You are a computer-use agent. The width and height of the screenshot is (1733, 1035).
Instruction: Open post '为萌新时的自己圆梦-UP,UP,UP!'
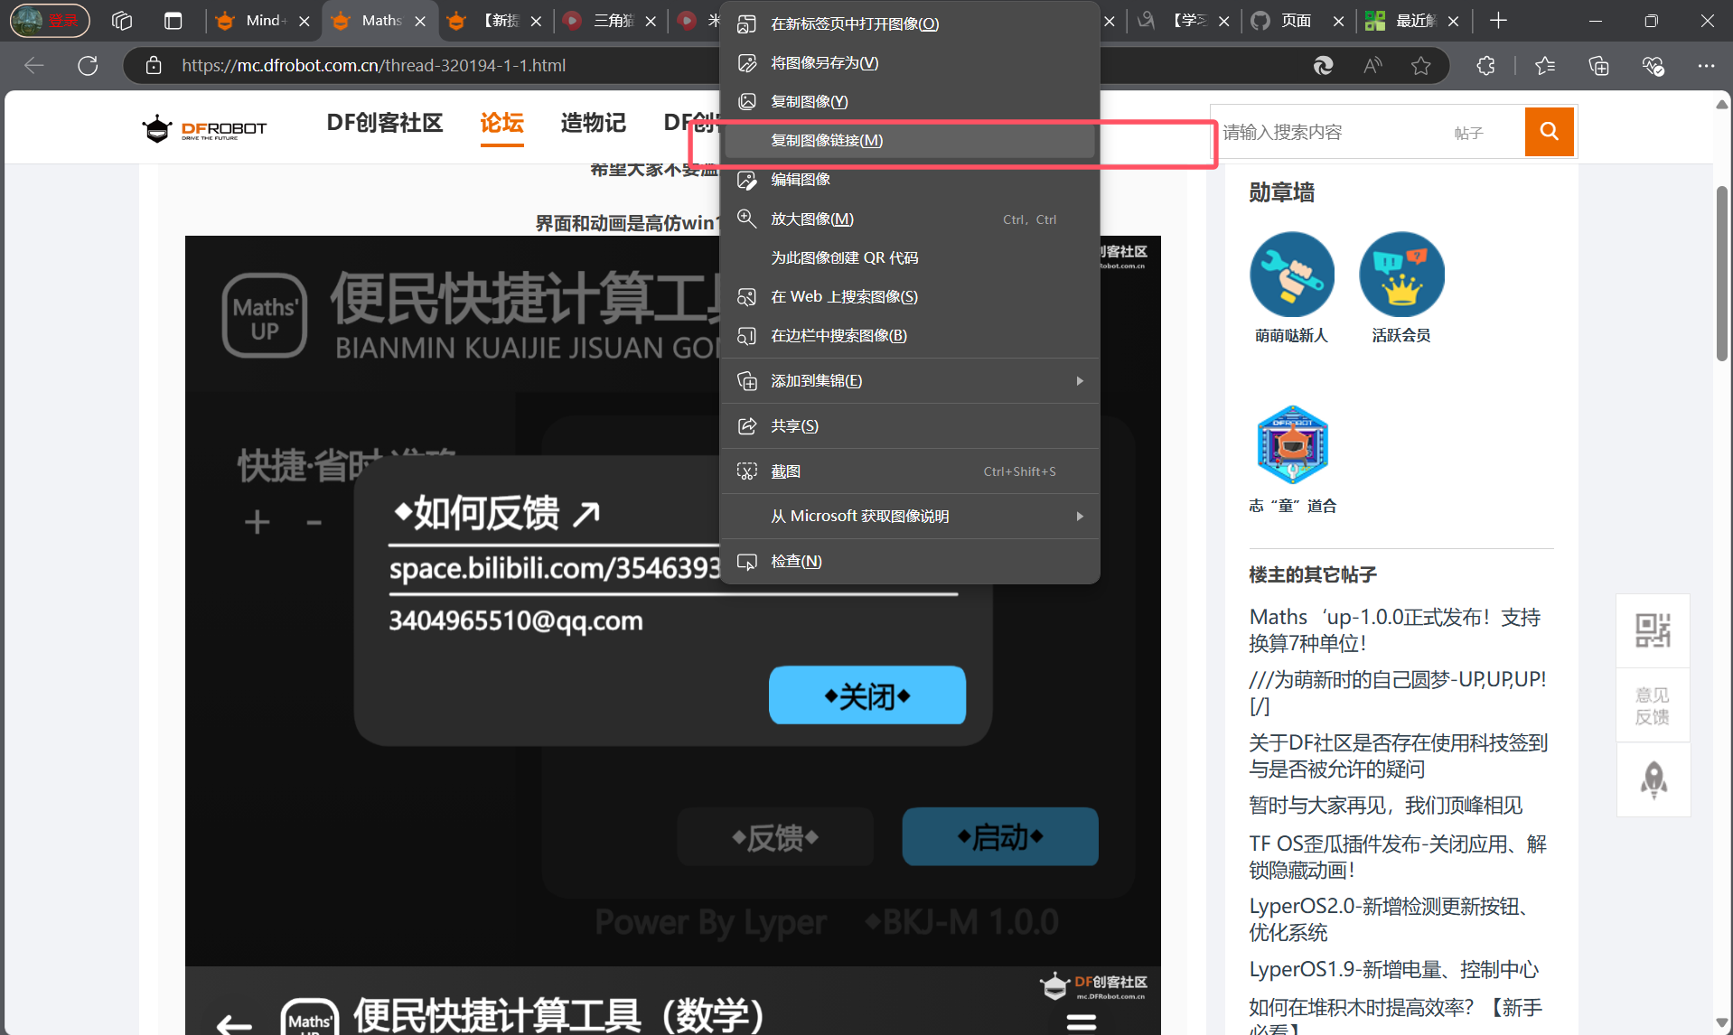coord(1398,693)
